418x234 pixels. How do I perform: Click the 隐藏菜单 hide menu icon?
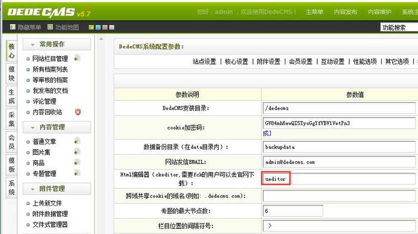coord(12,27)
